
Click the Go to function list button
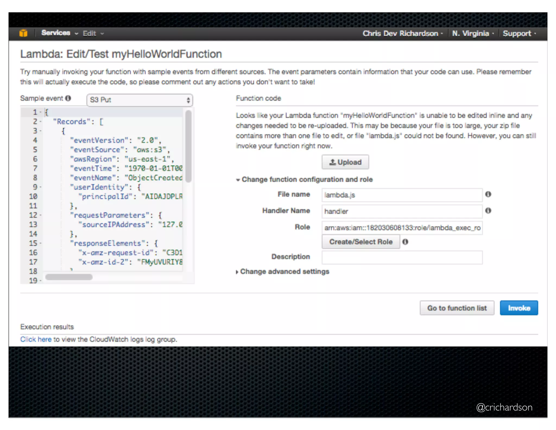(457, 308)
